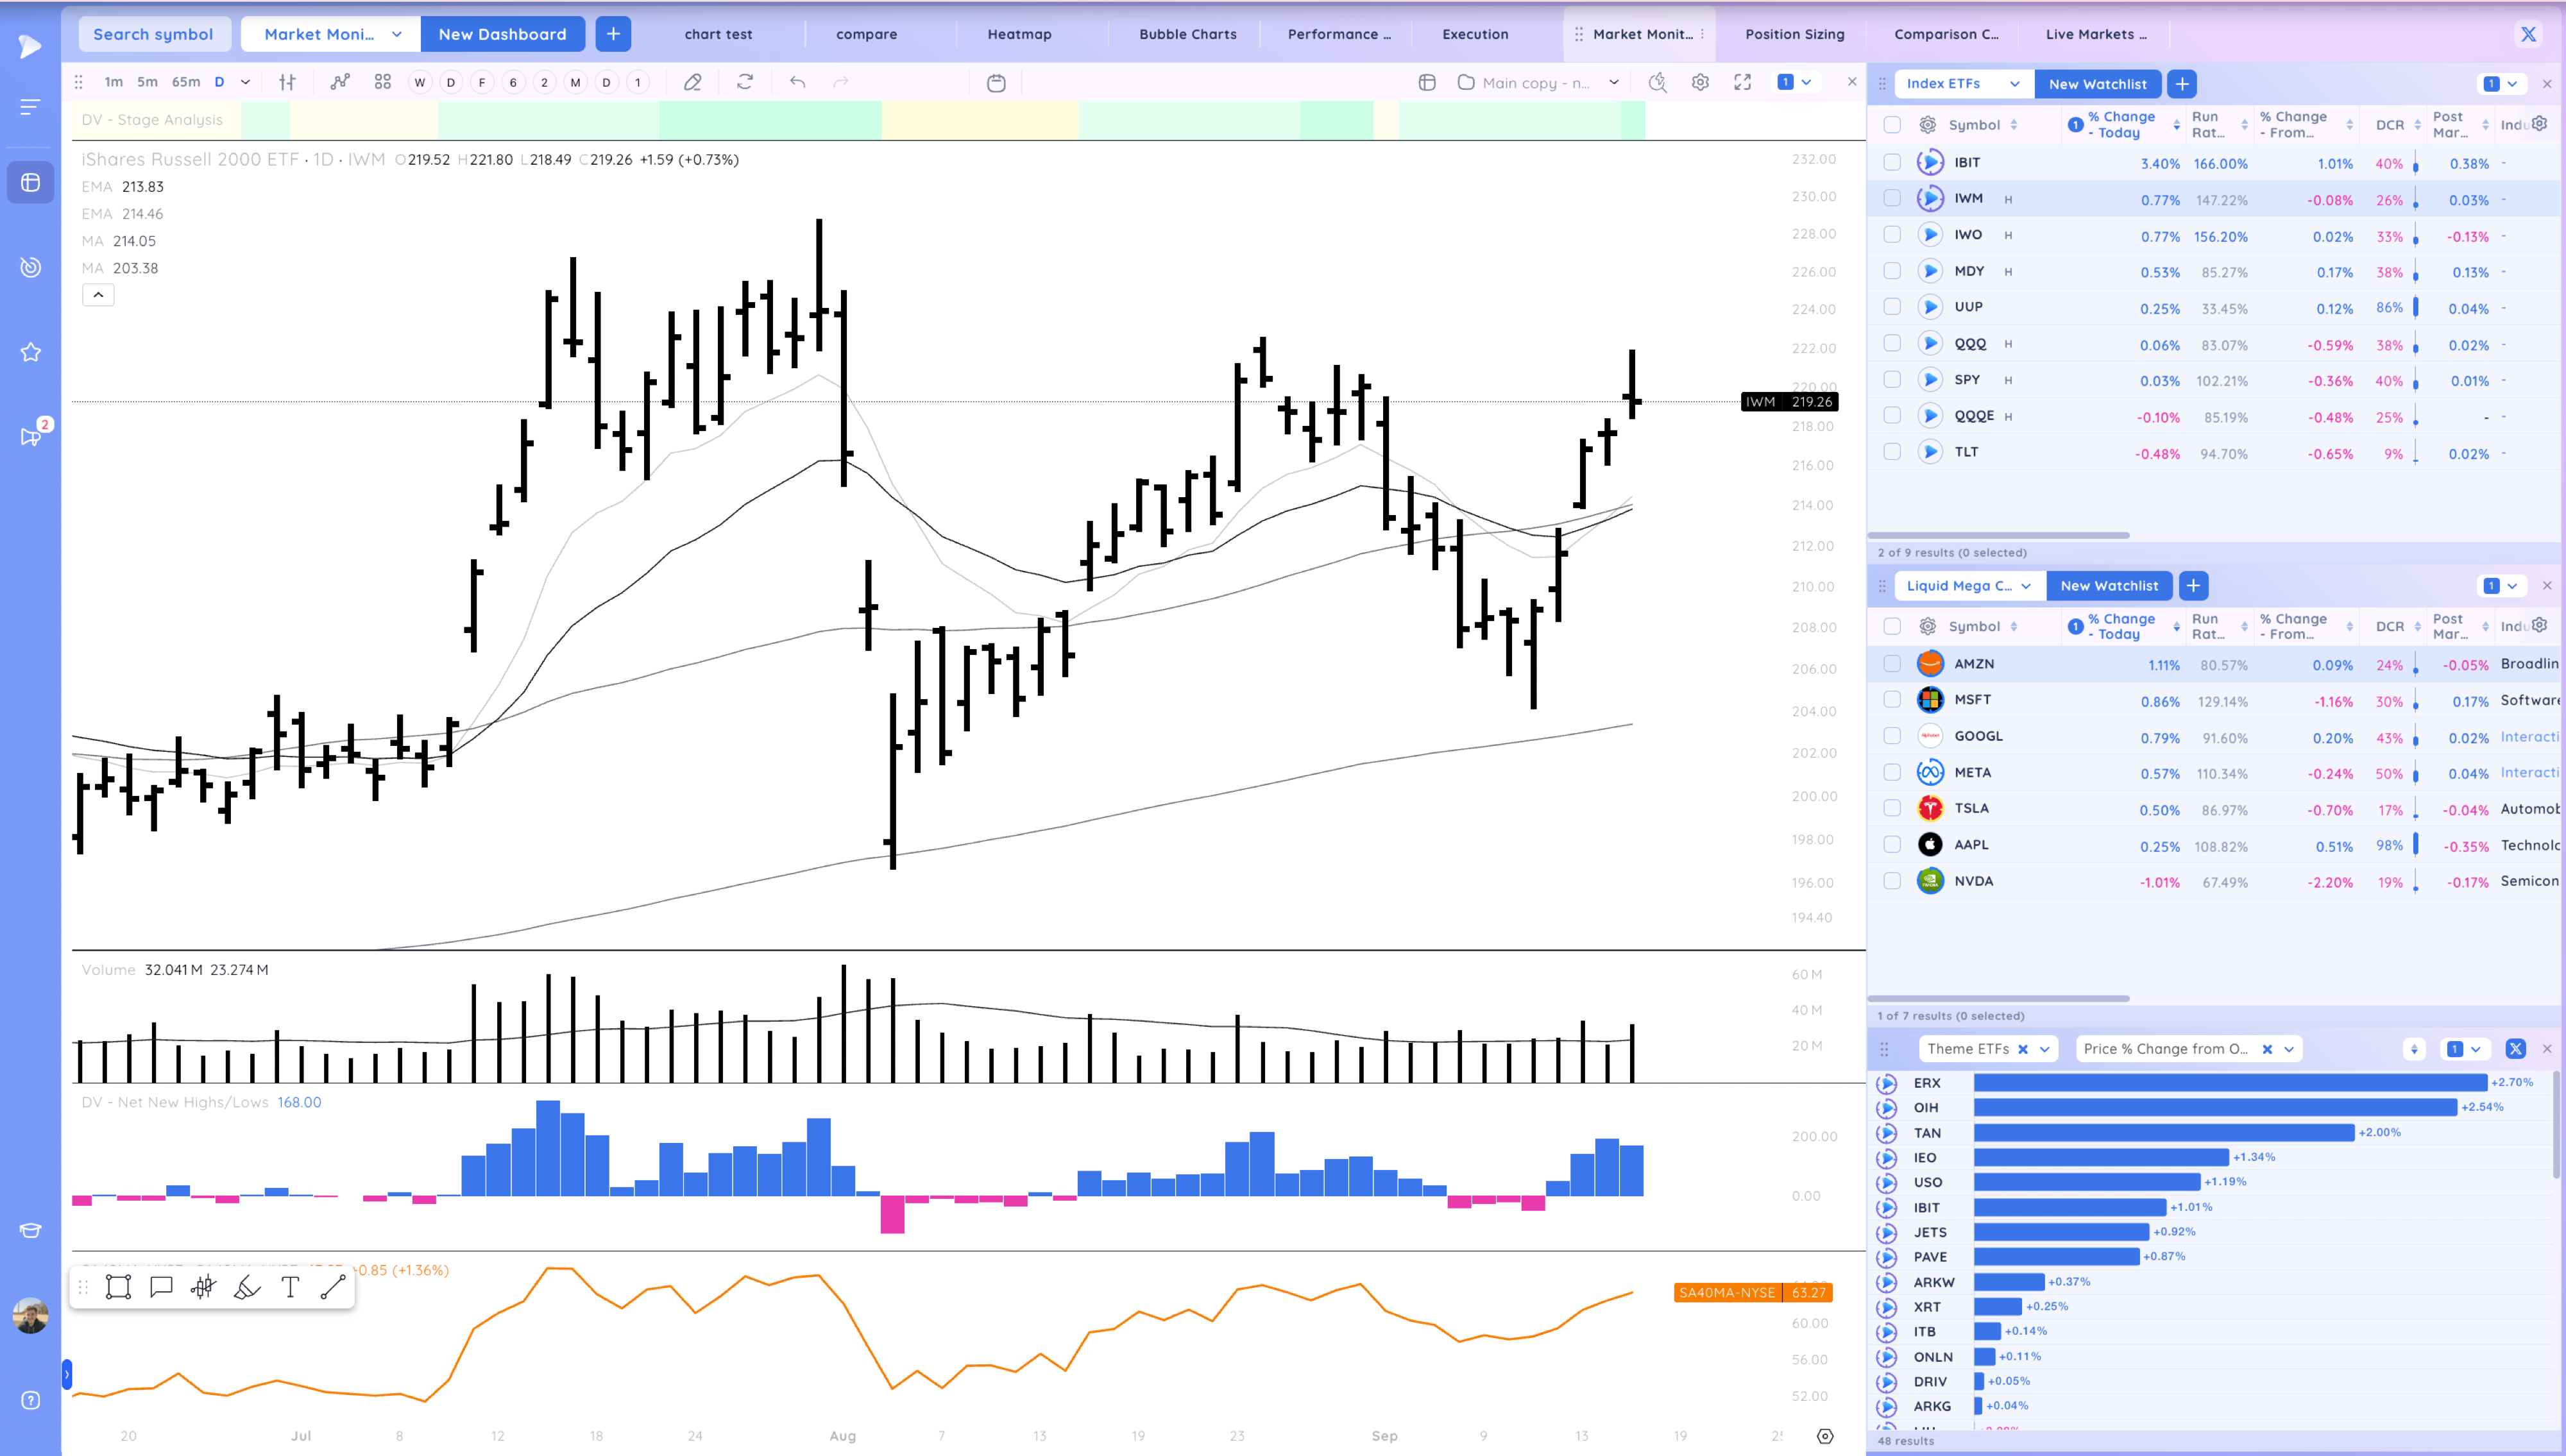Open the timeframe interval dropdown arrow
The image size is (2566, 1456).
pos(245,83)
